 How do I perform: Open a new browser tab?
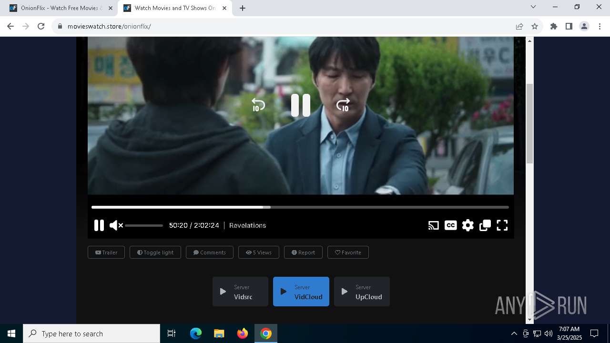point(243,8)
